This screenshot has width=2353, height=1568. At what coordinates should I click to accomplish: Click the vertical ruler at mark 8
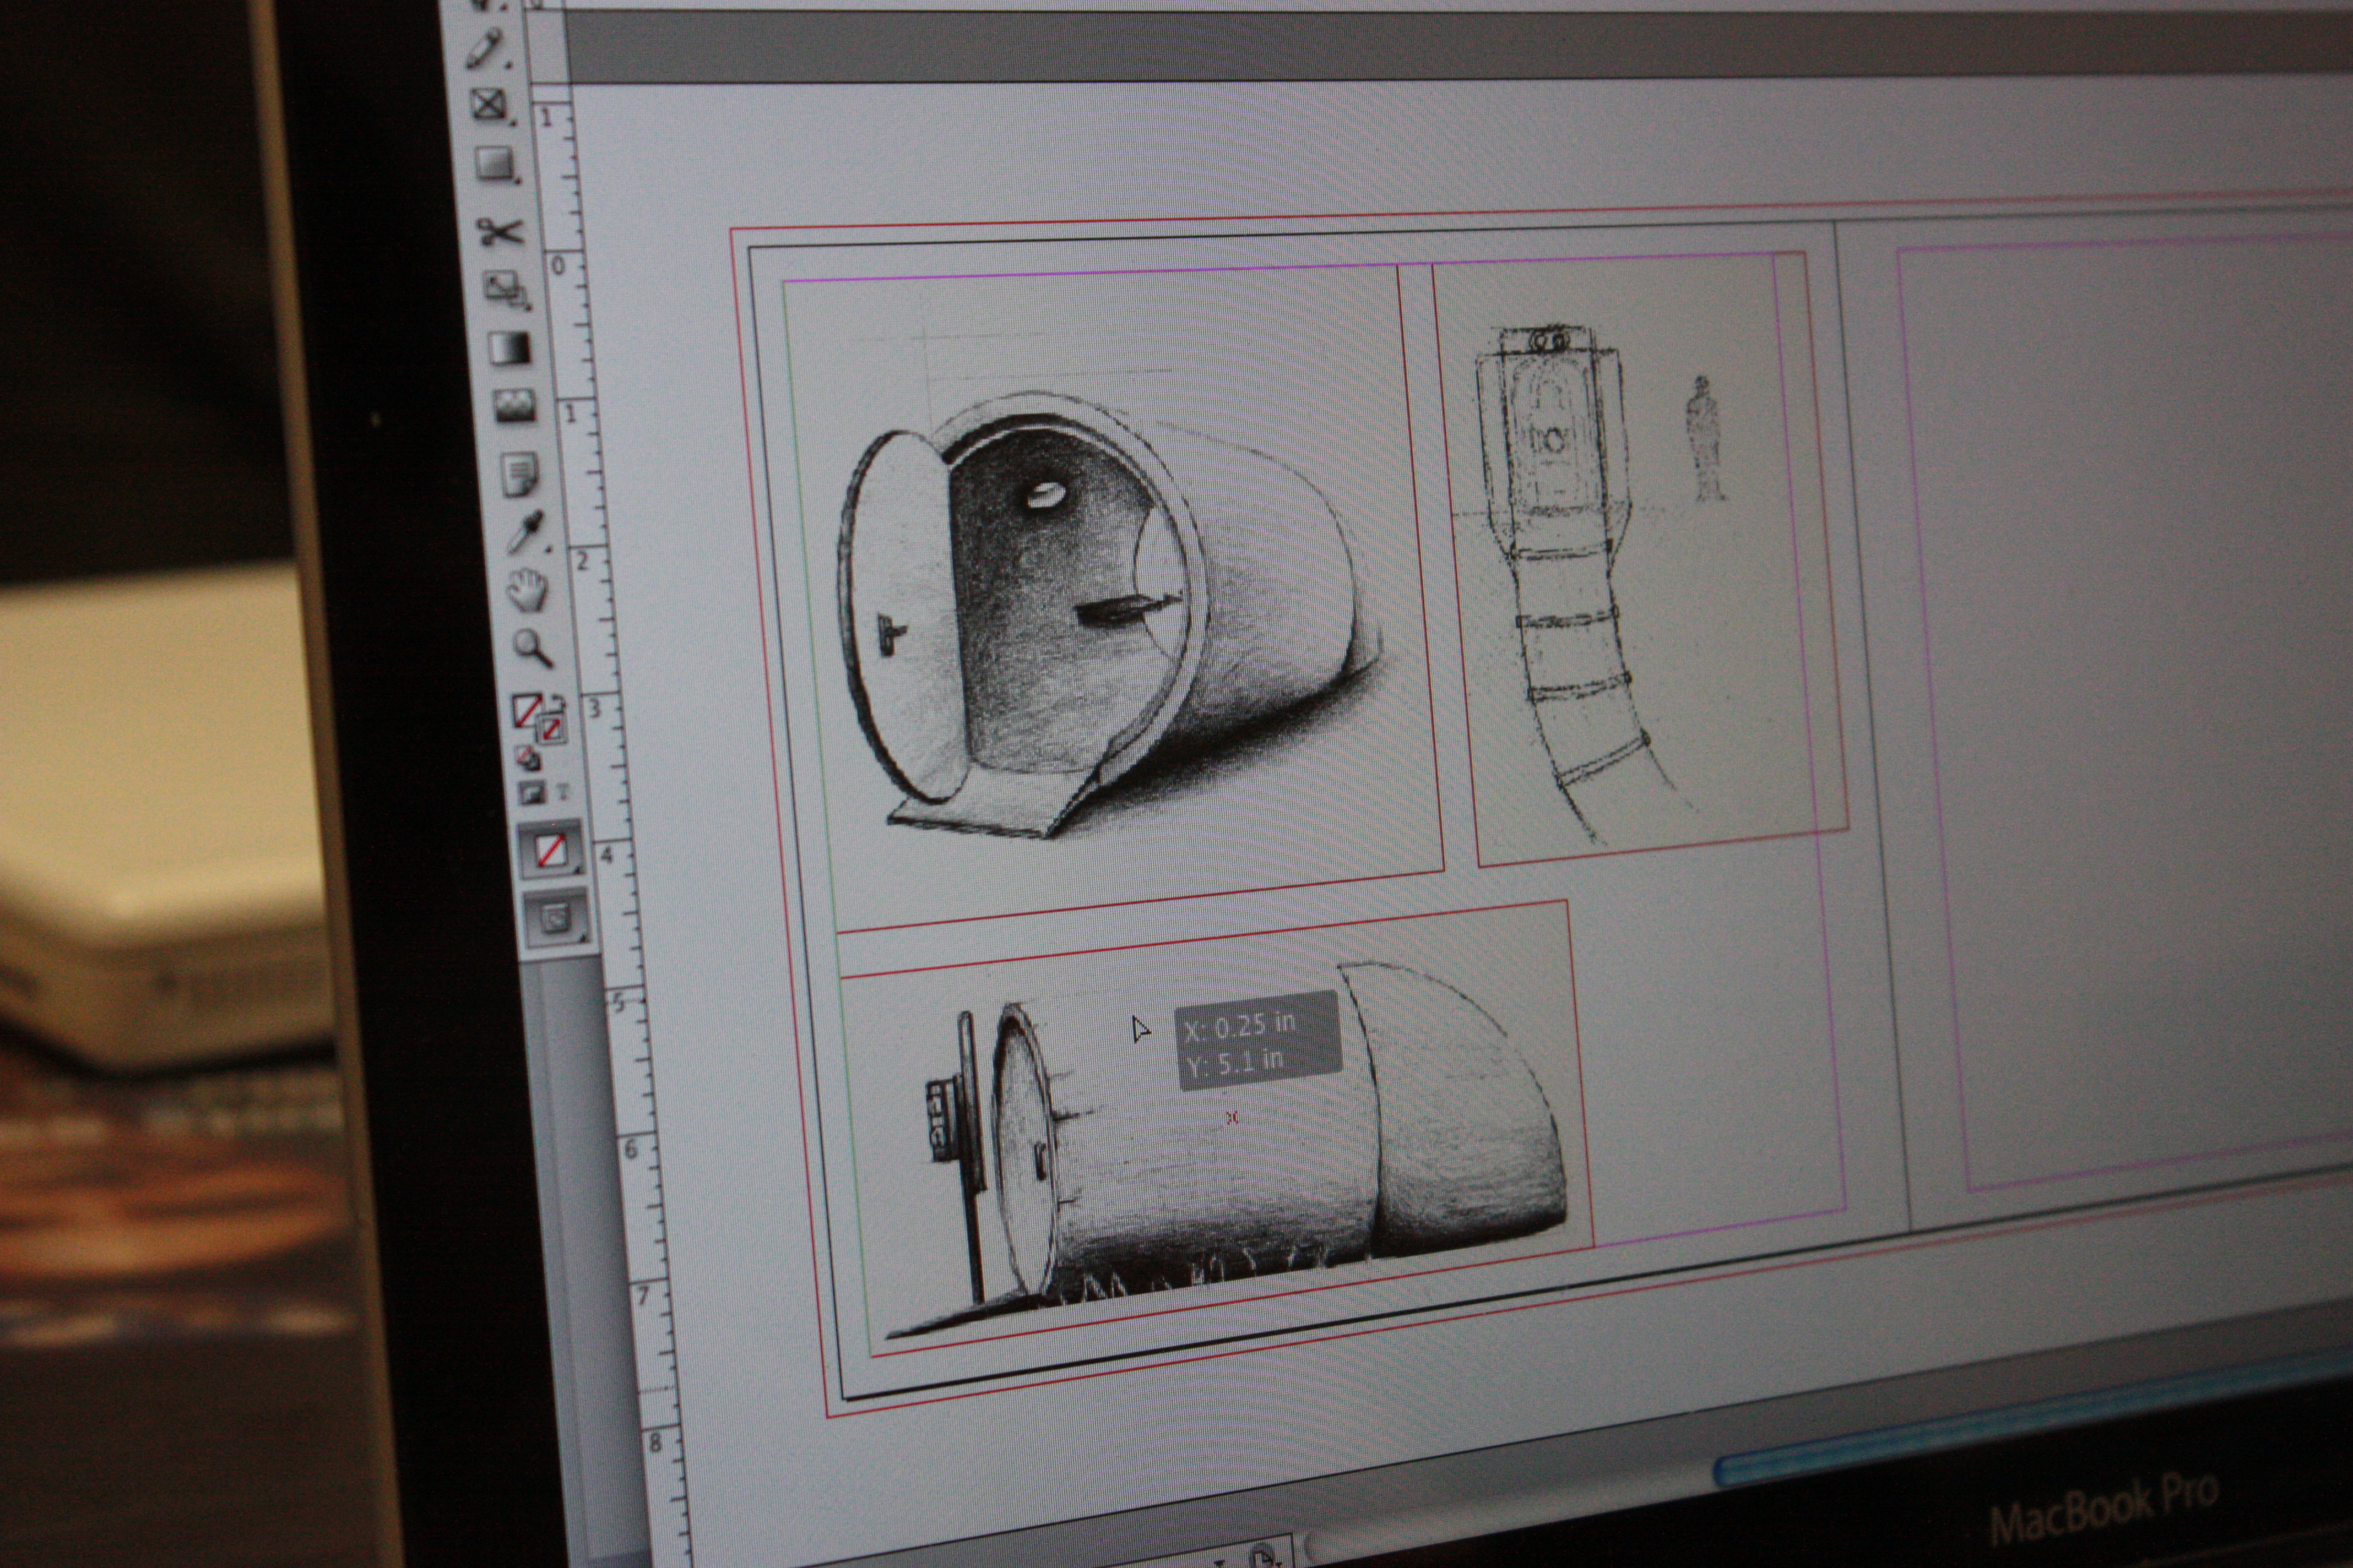655,1443
